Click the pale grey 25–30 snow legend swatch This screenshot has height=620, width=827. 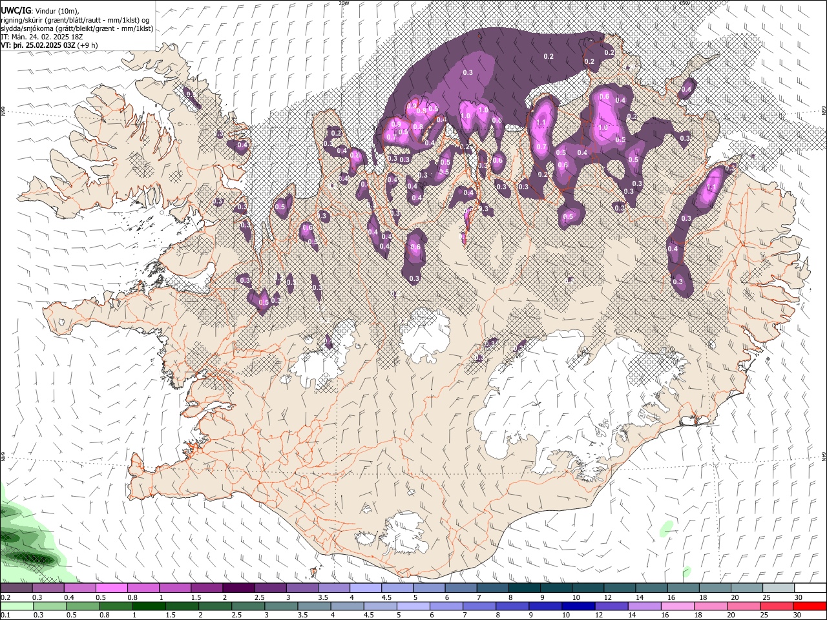[x=779, y=588]
